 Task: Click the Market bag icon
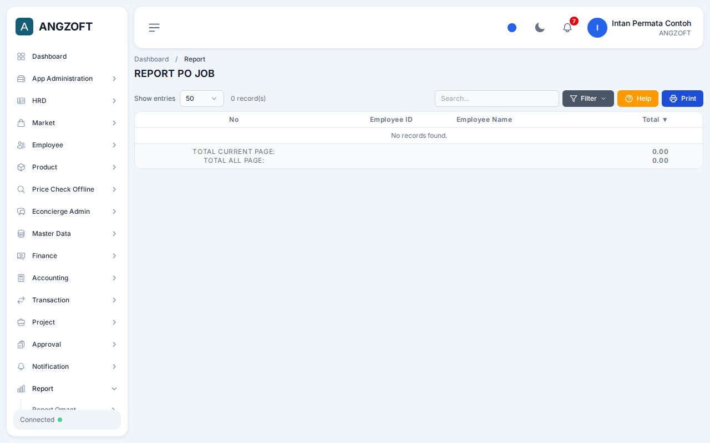point(21,123)
